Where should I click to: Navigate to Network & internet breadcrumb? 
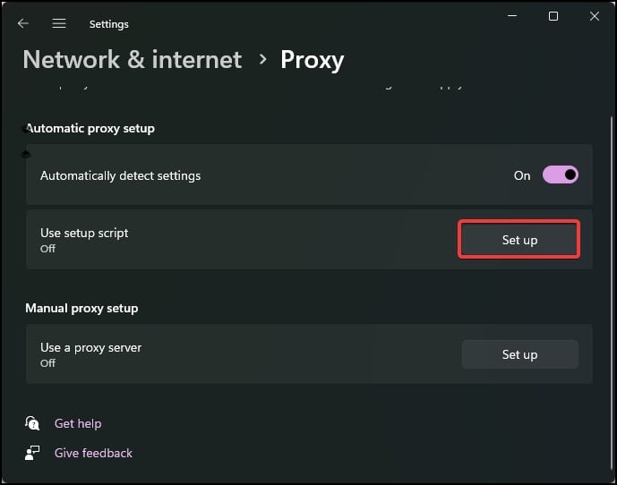(133, 59)
